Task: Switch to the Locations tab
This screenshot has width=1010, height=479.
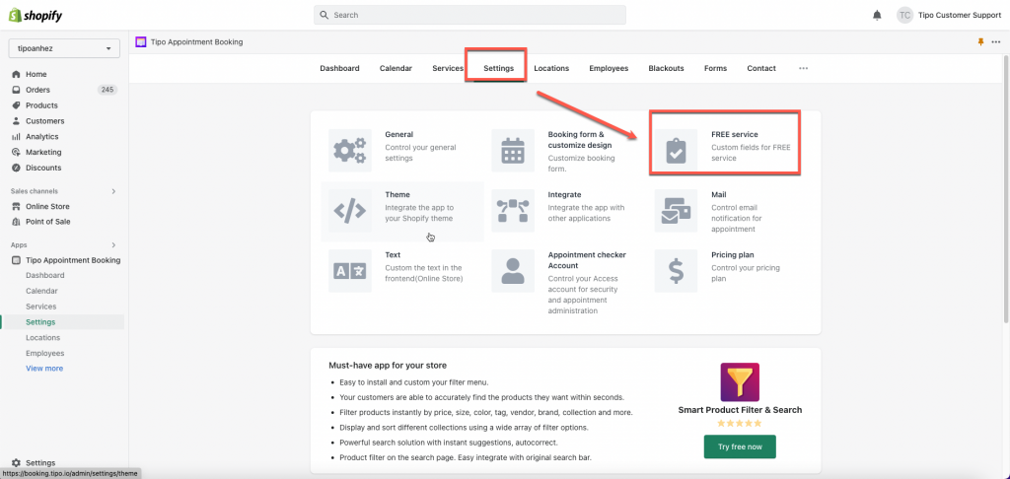Action: (x=551, y=68)
